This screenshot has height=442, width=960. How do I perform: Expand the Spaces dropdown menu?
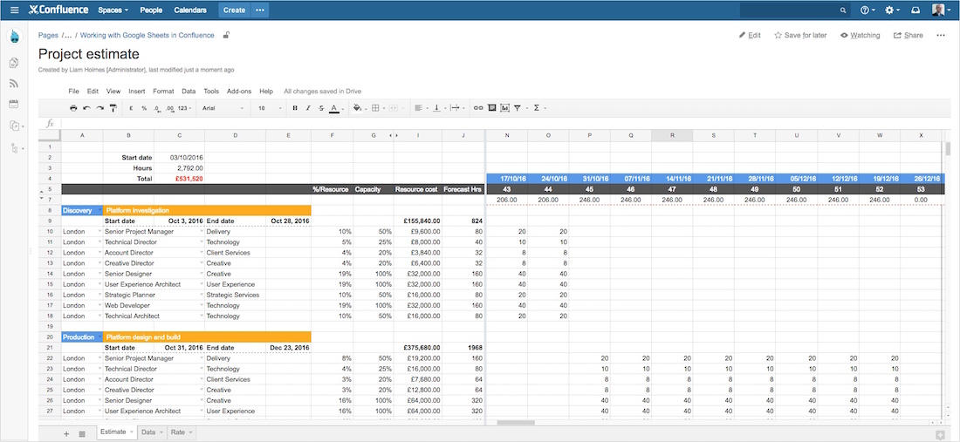(113, 10)
